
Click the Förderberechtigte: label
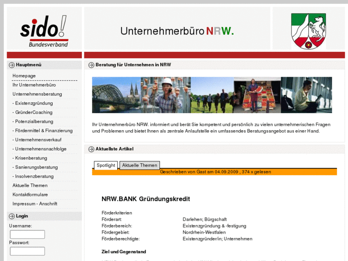click(121, 239)
